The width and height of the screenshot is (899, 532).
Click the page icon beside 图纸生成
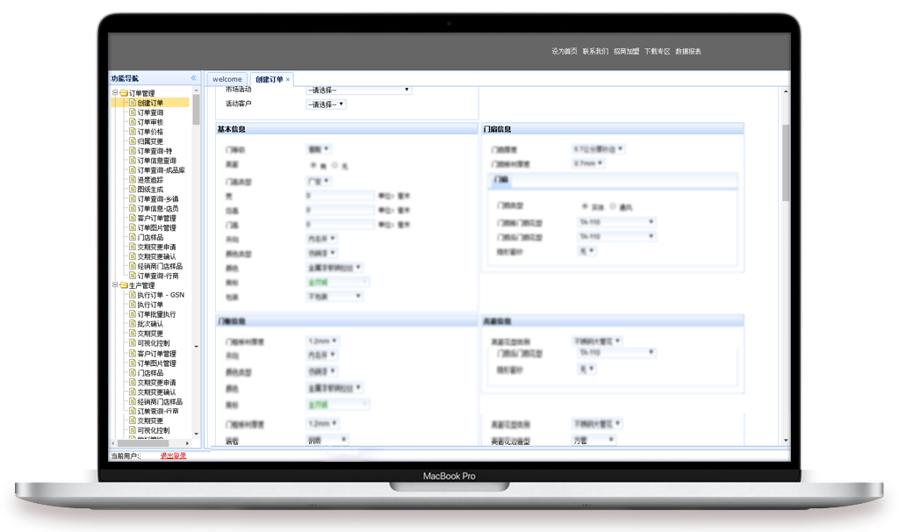click(133, 190)
